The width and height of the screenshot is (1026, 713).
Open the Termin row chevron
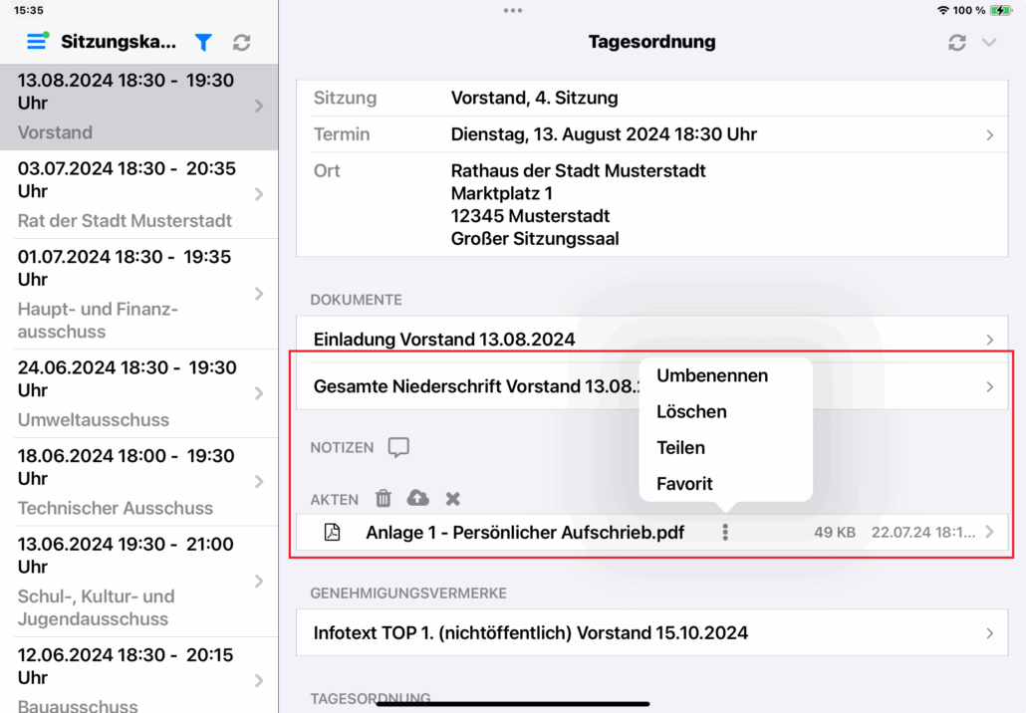tap(989, 134)
